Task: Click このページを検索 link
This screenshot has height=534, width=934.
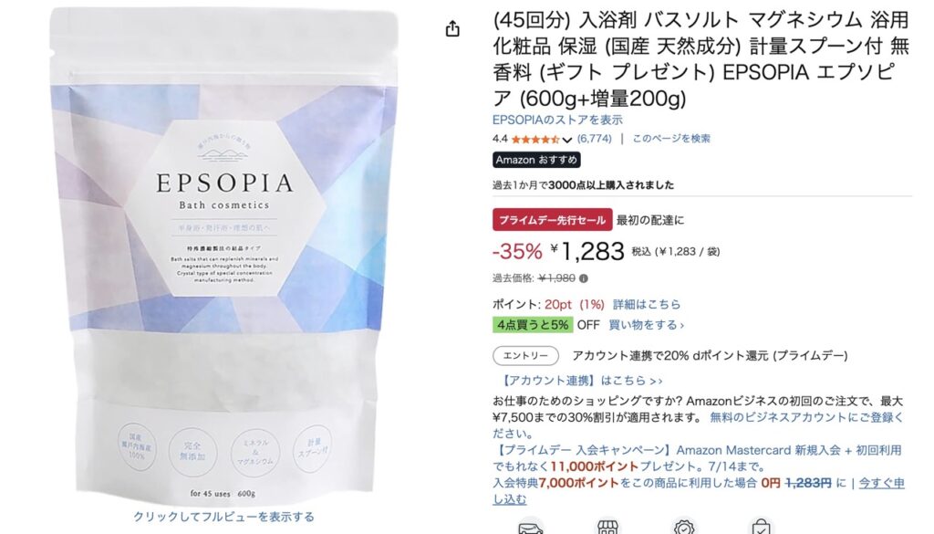Action: [x=671, y=139]
